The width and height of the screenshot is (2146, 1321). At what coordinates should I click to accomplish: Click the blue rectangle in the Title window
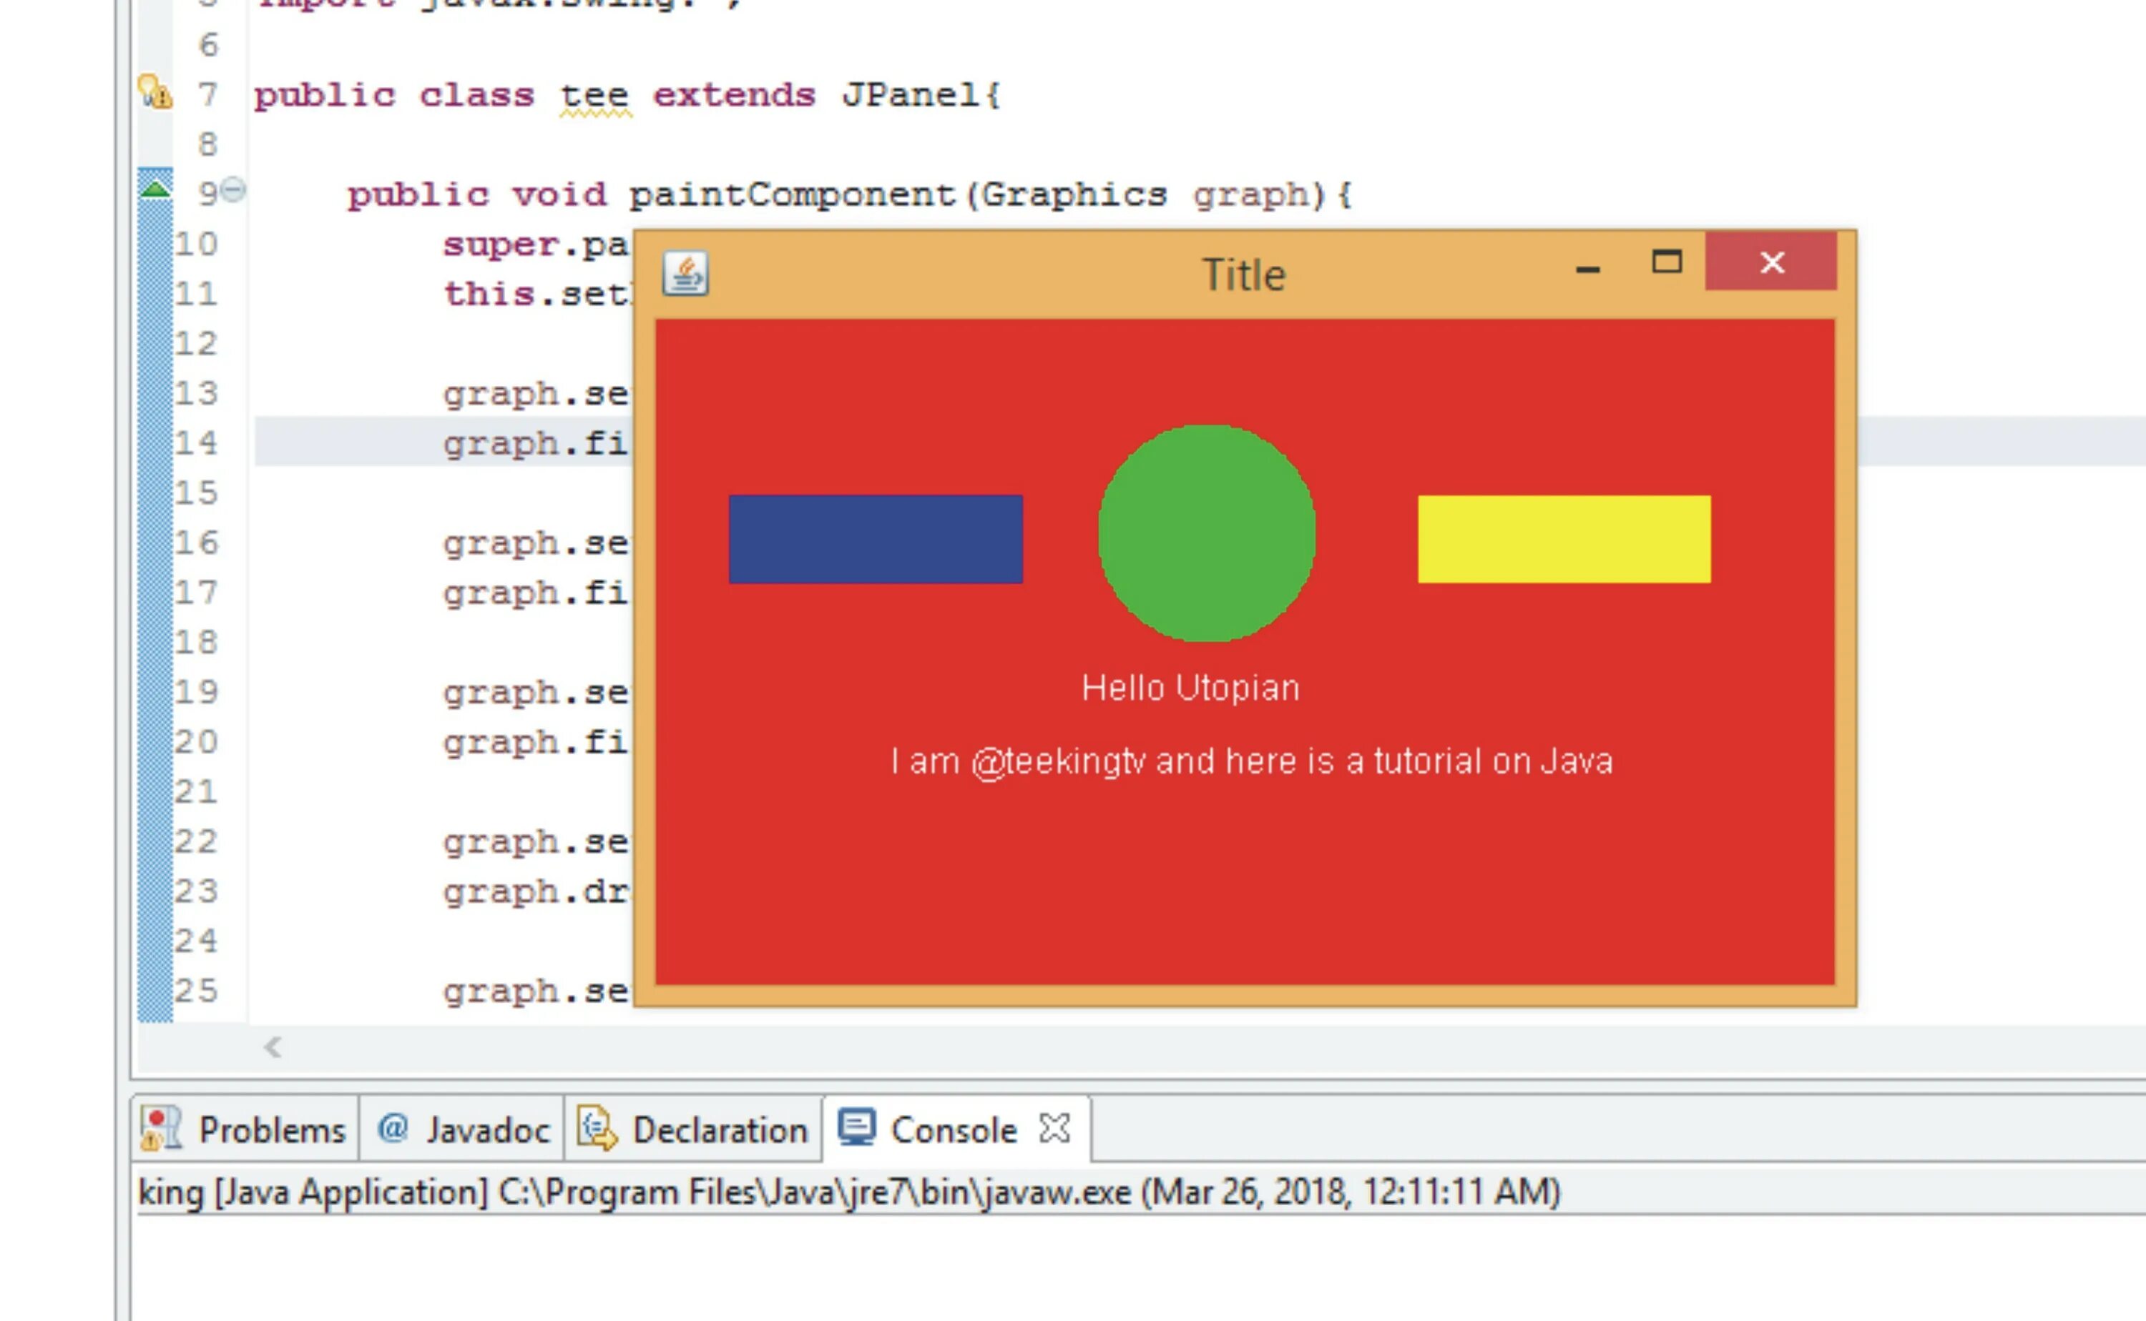pos(875,539)
